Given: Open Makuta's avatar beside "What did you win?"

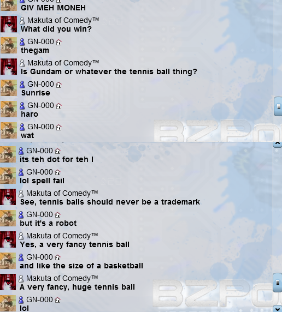Looking at the screenshot, I should (x=9, y=24).
